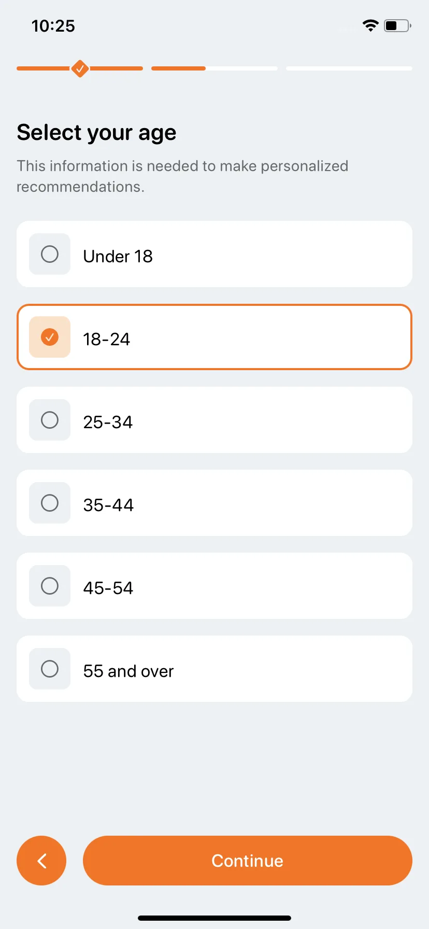Select the 35-44 radio button
429x929 pixels.
[x=50, y=503]
